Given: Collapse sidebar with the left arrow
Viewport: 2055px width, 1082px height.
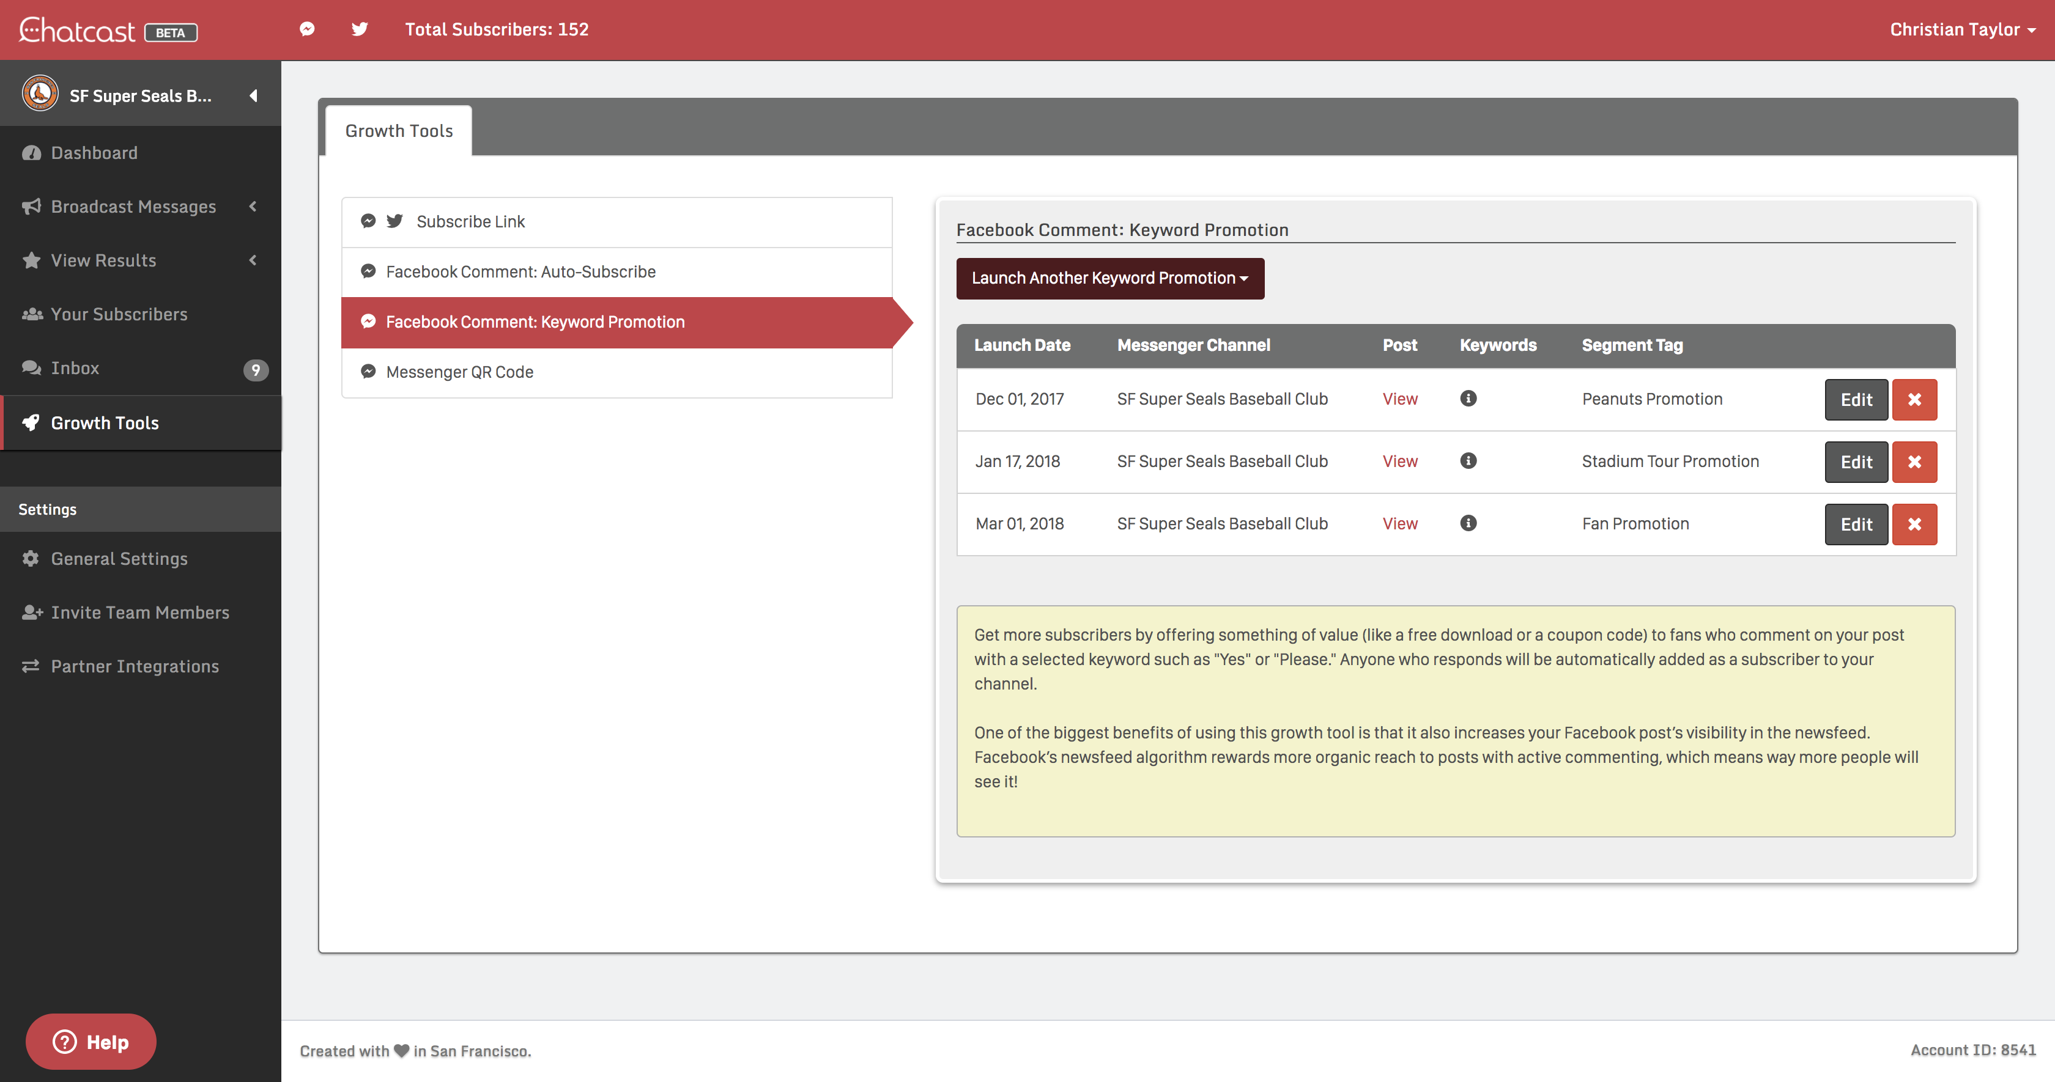Looking at the screenshot, I should 254,96.
